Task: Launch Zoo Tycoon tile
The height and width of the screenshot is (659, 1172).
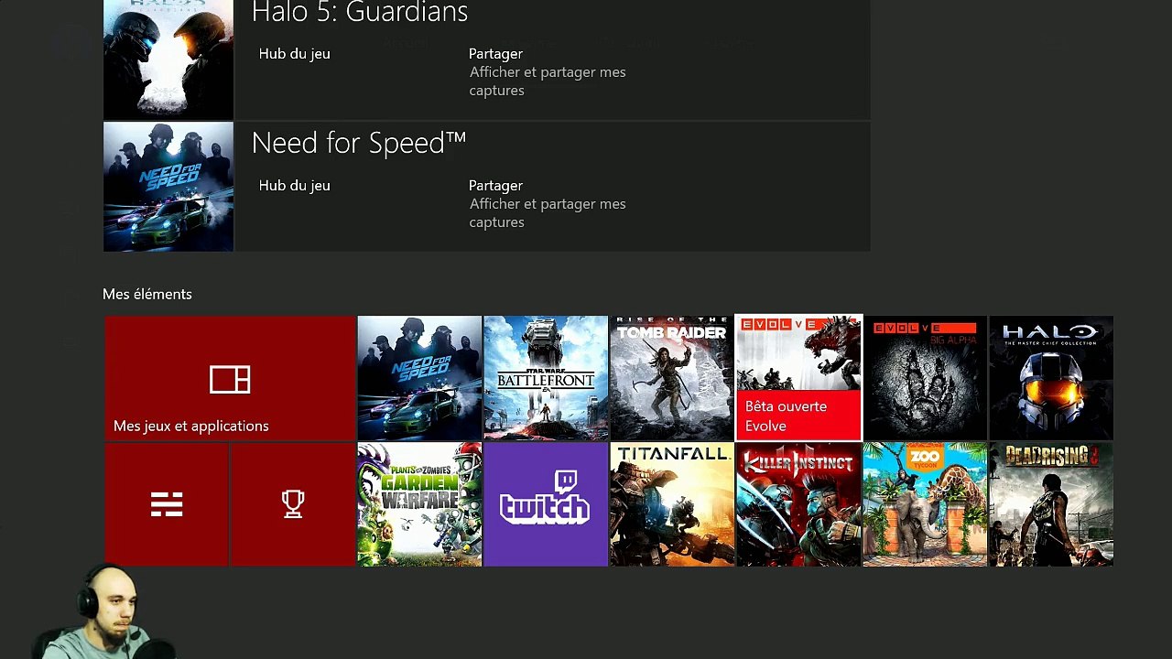Action: (x=925, y=504)
